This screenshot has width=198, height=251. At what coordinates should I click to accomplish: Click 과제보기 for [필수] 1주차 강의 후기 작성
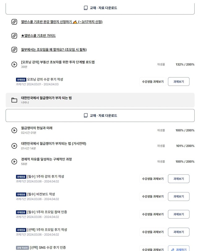point(179,179)
